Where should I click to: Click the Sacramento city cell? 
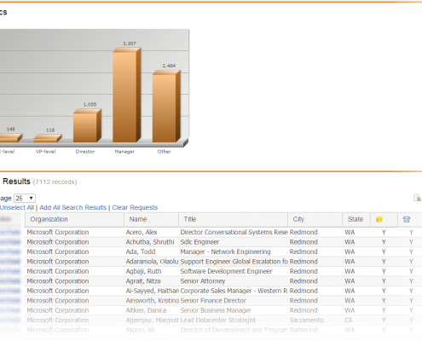pyautogui.click(x=307, y=321)
